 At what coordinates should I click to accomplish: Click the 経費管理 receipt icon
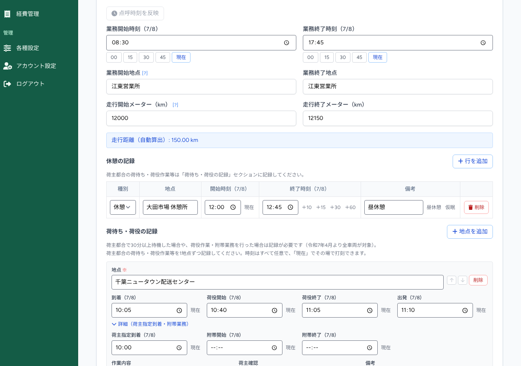[x=7, y=14]
